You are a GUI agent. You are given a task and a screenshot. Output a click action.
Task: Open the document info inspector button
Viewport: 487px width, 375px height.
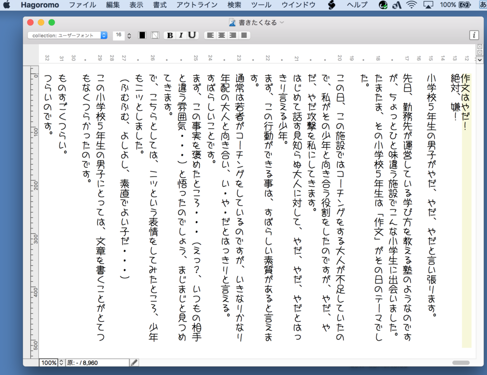[474, 35]
